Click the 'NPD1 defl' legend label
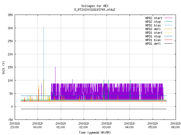The image size is (181, 135). click(x=153, y=44)
